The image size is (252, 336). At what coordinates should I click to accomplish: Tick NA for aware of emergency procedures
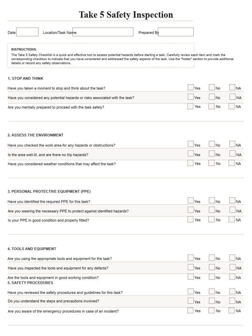[232, 310]
